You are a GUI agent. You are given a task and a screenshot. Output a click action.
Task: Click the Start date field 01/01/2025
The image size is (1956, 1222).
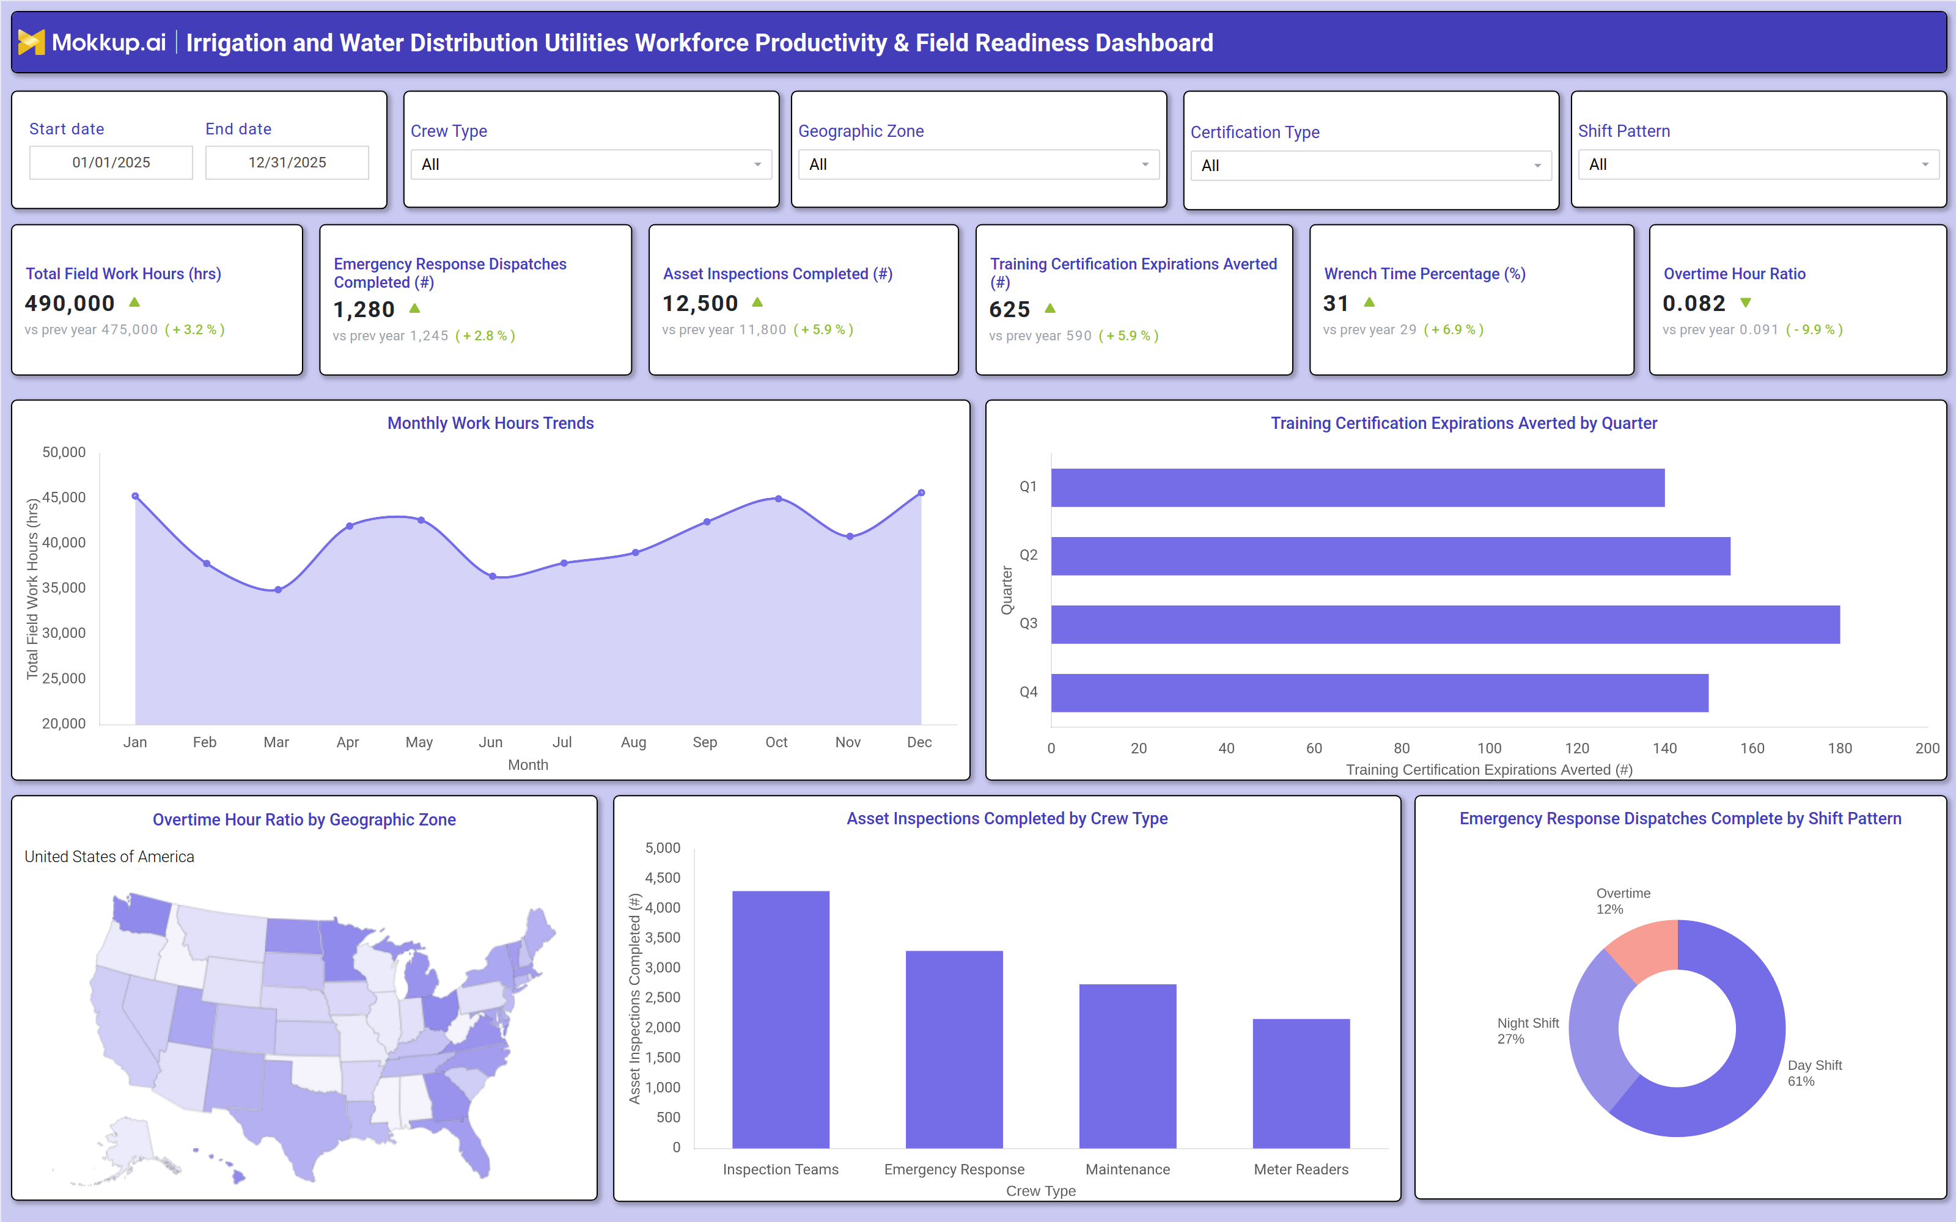point(111,163)
